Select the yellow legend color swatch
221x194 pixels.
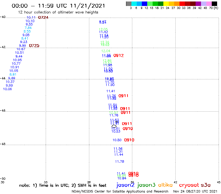[x=166, y=4]
